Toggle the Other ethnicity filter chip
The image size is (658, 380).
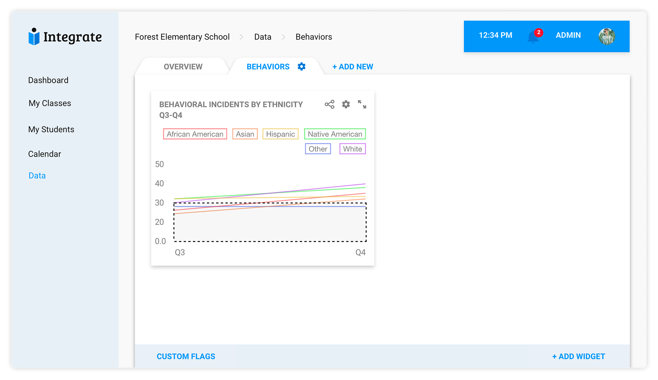click(x=318, y=149)
